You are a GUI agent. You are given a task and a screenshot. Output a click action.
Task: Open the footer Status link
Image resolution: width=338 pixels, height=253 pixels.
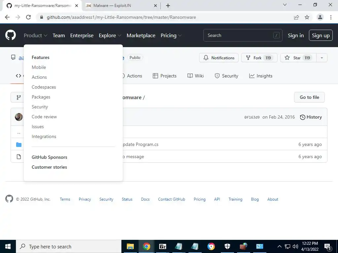click(127, 199)
